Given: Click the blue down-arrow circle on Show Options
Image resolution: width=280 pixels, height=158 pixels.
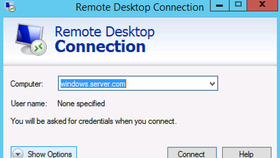Looking at the screenshot, I should pyautogui.click(x=18, y=154).
